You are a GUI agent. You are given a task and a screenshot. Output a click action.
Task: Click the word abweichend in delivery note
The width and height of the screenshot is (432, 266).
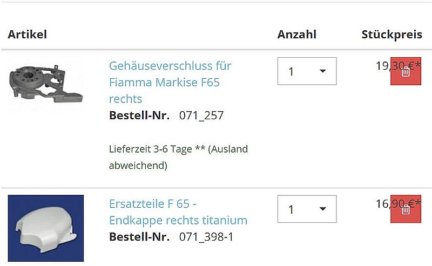138,166
